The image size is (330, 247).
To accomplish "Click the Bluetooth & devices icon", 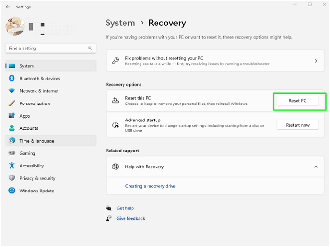I will [x=12, y=79].
